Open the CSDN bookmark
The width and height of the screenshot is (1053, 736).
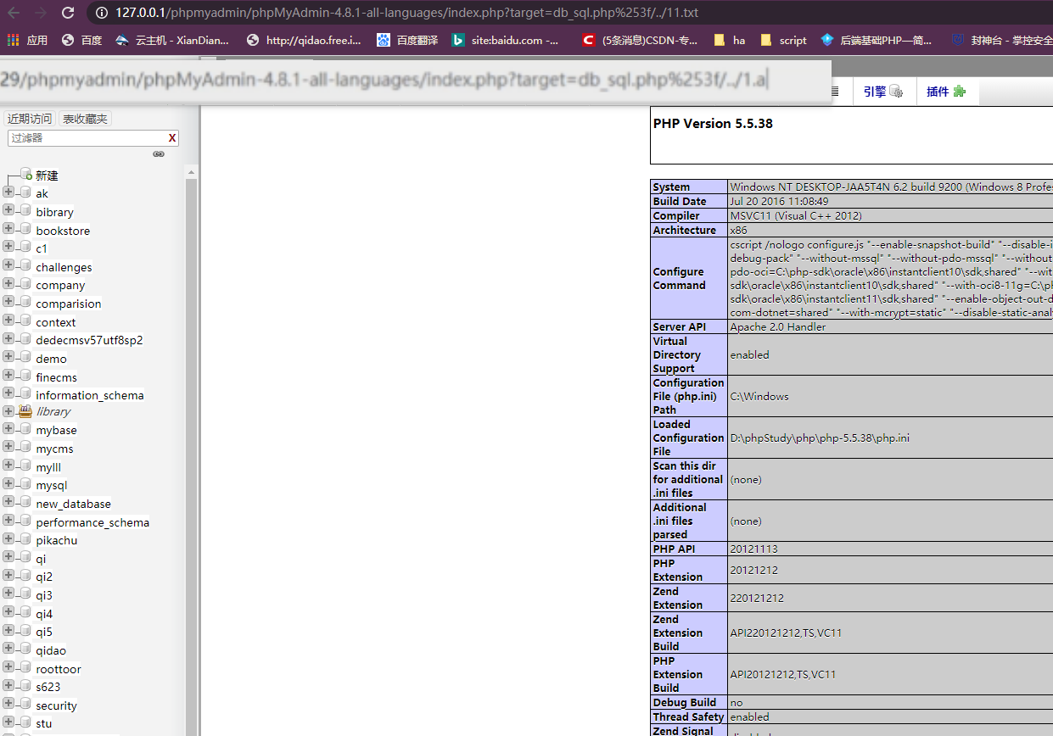[640, 40]
